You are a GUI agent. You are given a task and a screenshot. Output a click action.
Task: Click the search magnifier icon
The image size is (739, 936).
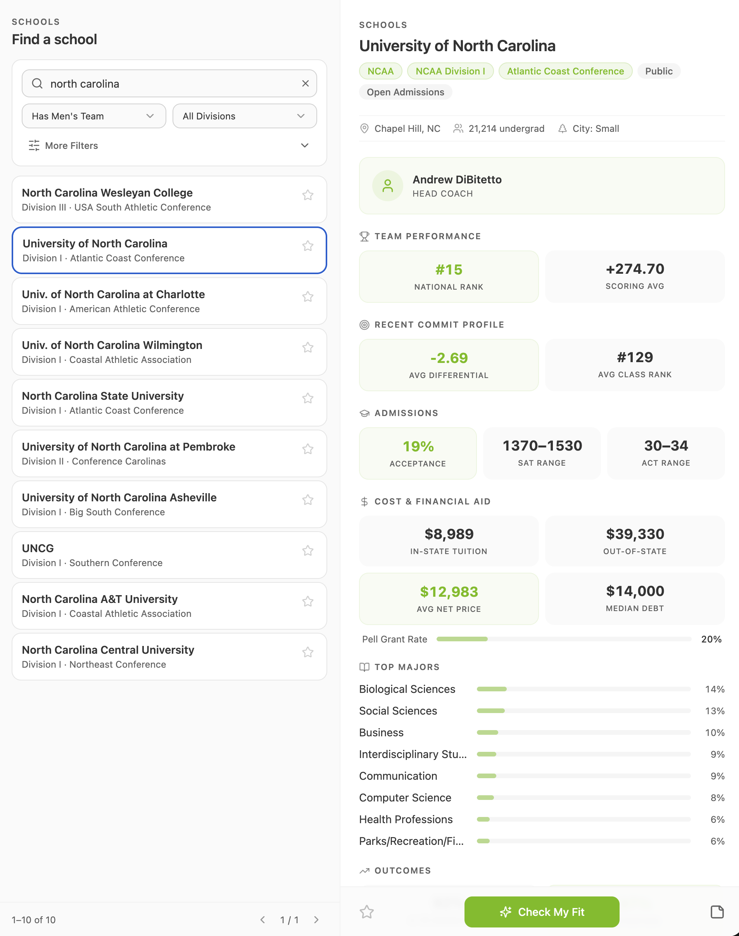pyautogui.click(x=38, y=83)
